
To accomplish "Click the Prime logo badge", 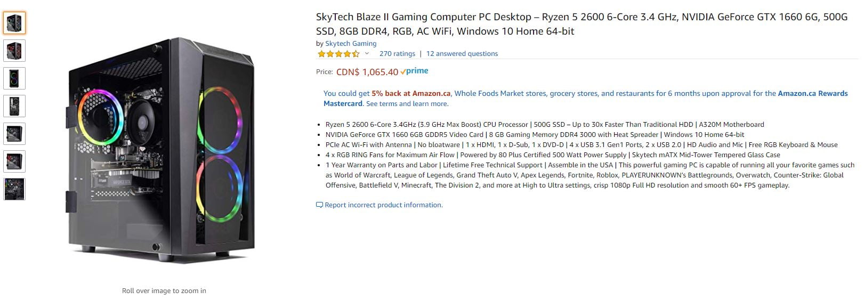I will click(414, 71).
